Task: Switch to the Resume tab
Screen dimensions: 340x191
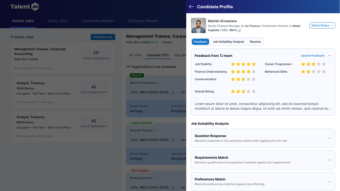Action: click(x=255, y=42)
